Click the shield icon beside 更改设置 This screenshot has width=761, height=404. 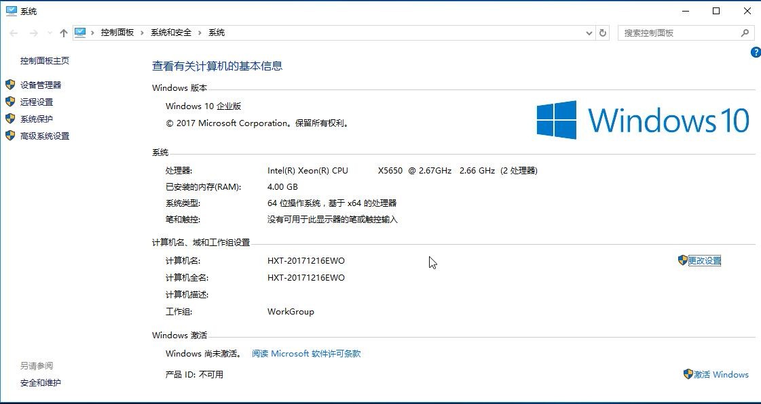pyautogui.click(x=683, y=260)
